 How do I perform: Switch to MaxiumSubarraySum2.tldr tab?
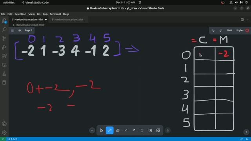tap(69, 20)
